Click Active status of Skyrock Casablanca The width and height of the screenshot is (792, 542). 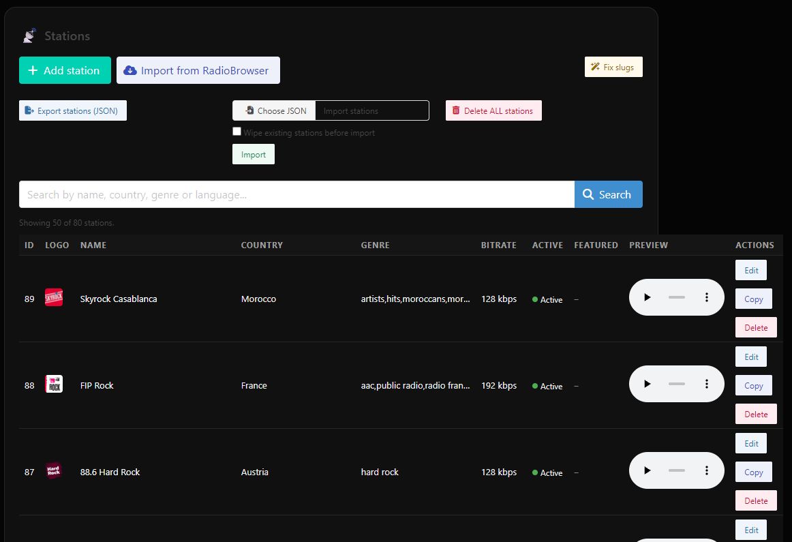(x=547, y=299)
